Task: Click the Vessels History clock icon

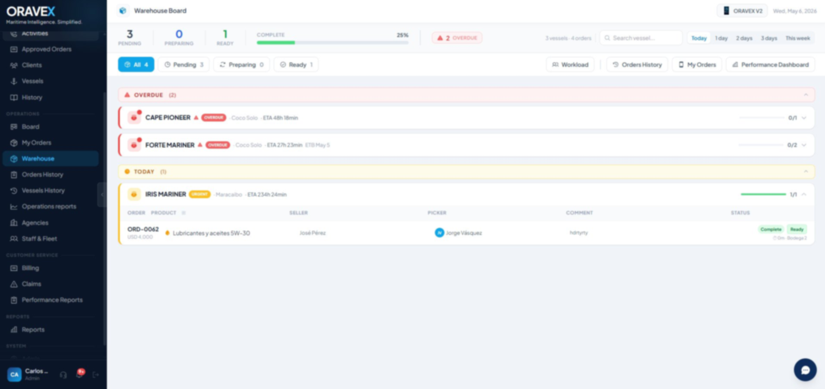Action: click(x=14, y=190)
